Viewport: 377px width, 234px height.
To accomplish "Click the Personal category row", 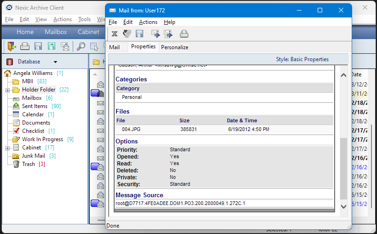I will [x=224, y=97].
